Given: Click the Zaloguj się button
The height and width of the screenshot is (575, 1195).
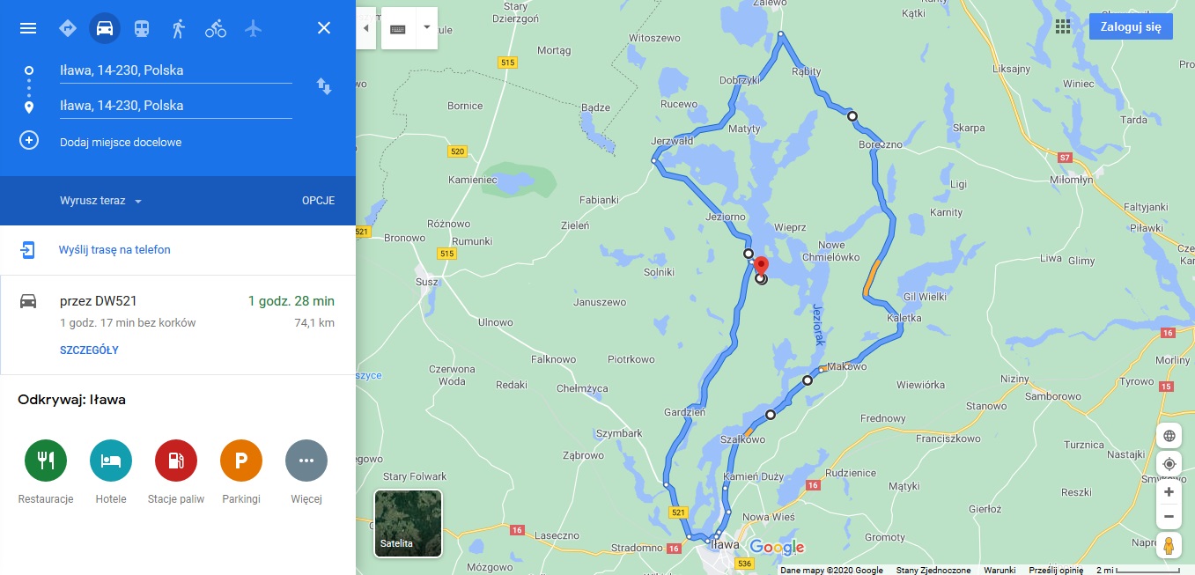Looking at the screenshot, I should click(x=1131, y=26).
